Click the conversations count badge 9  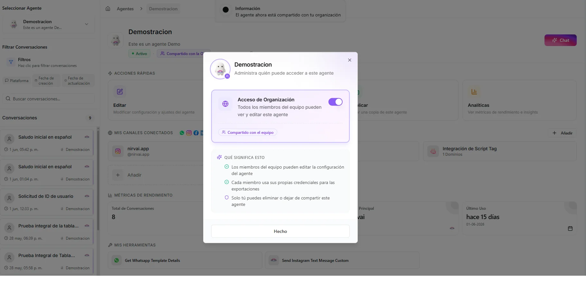tap(90, 118)
